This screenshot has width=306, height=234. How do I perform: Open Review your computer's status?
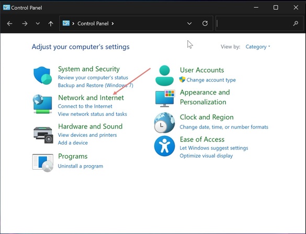93,77
